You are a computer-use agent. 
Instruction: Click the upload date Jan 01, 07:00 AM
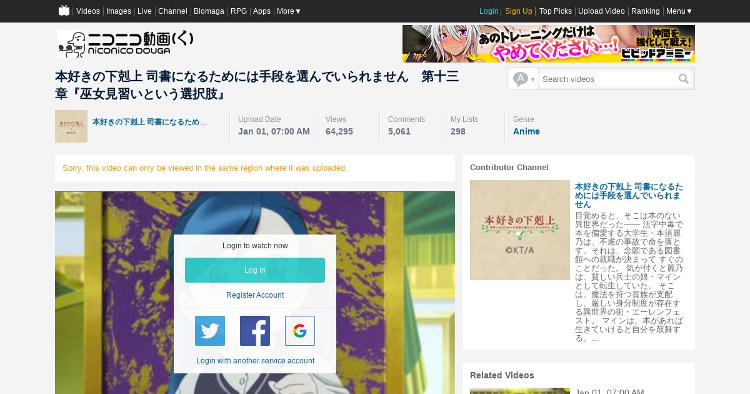(274, 131)
